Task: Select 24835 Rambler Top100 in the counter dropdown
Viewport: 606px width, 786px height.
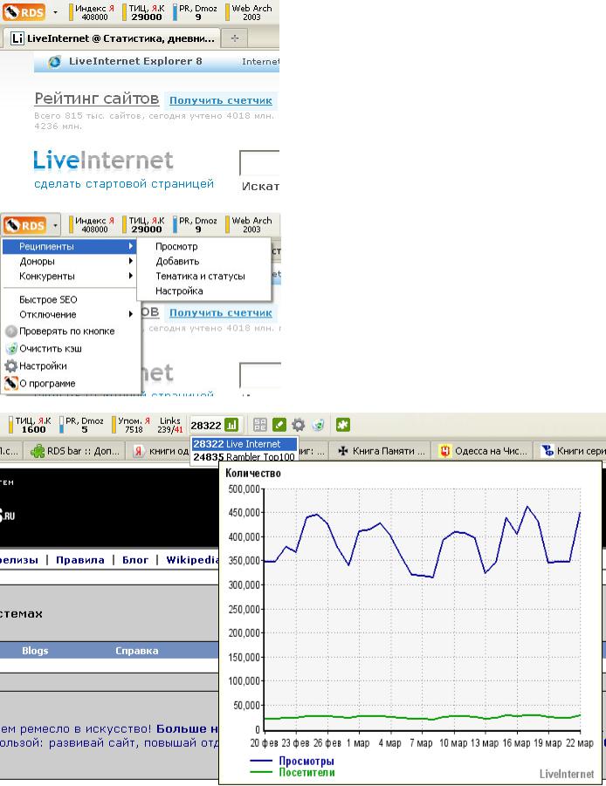Action: [x=244, y=456]
